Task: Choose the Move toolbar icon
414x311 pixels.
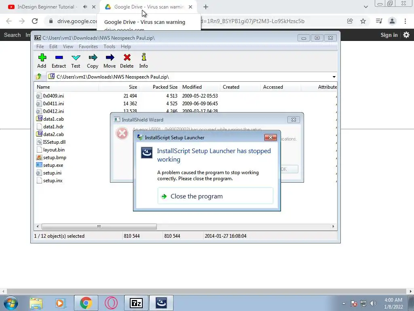Action: (110, 61)
